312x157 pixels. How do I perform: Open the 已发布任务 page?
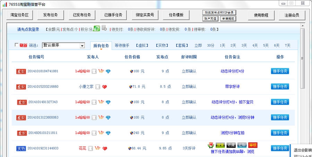point(82,15)
